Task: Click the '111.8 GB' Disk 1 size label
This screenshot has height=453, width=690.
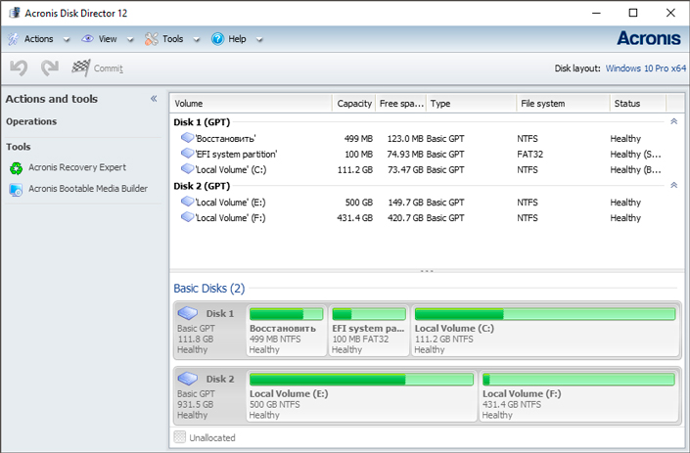Action: coord(196,340)
